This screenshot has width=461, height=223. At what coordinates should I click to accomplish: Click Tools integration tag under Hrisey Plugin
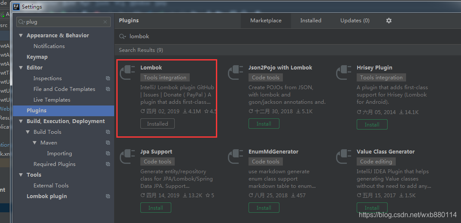[381, 78]
